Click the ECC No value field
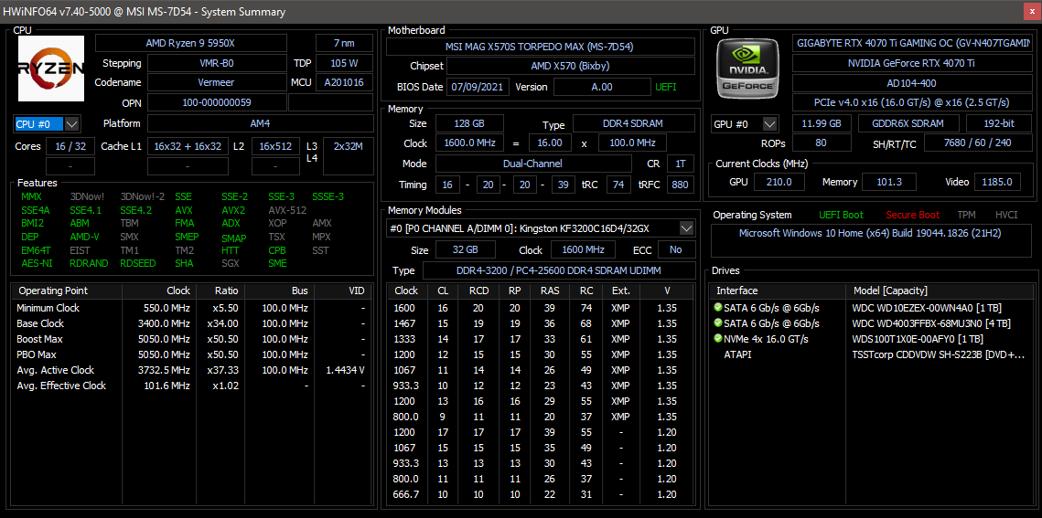The height and width of the screenshot is (518, 1042). click(x=676, y=250)
